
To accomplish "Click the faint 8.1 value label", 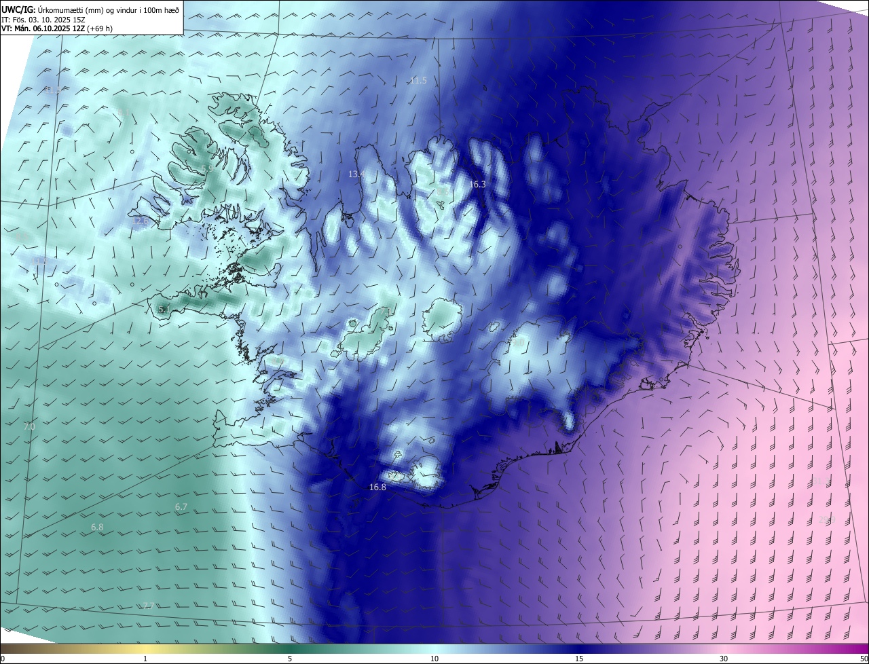I will tap(123, 113).
